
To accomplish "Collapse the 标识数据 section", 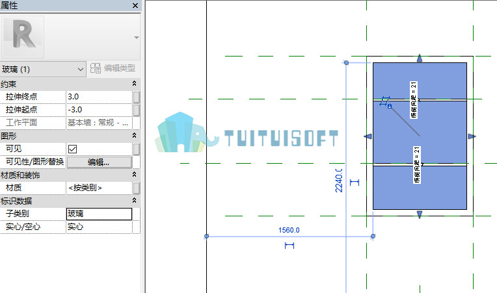I will pyautogui.click(x=134, y=201).
